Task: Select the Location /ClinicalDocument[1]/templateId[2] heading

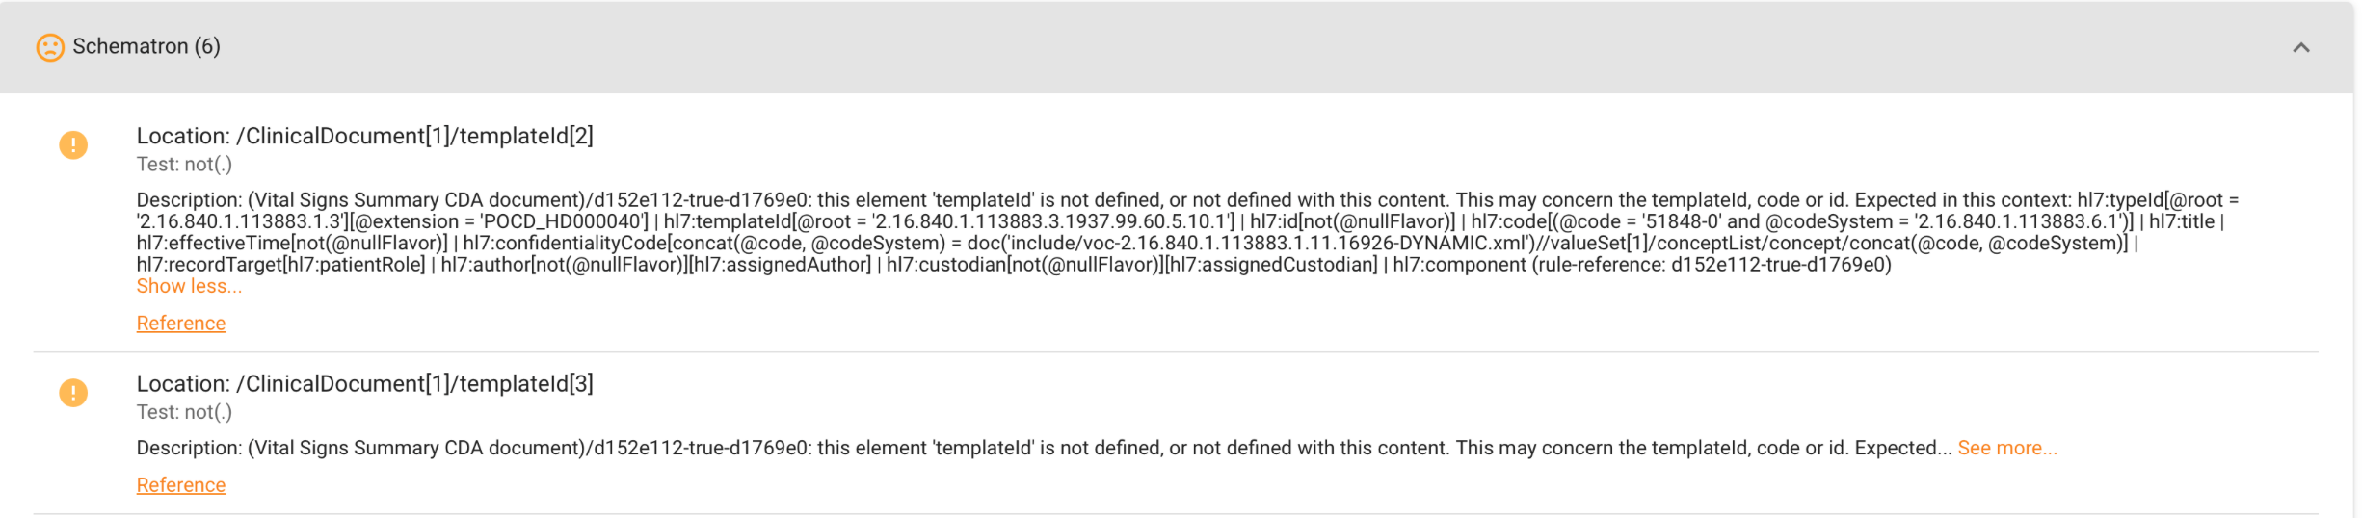Action: click(x=364, y=136)
